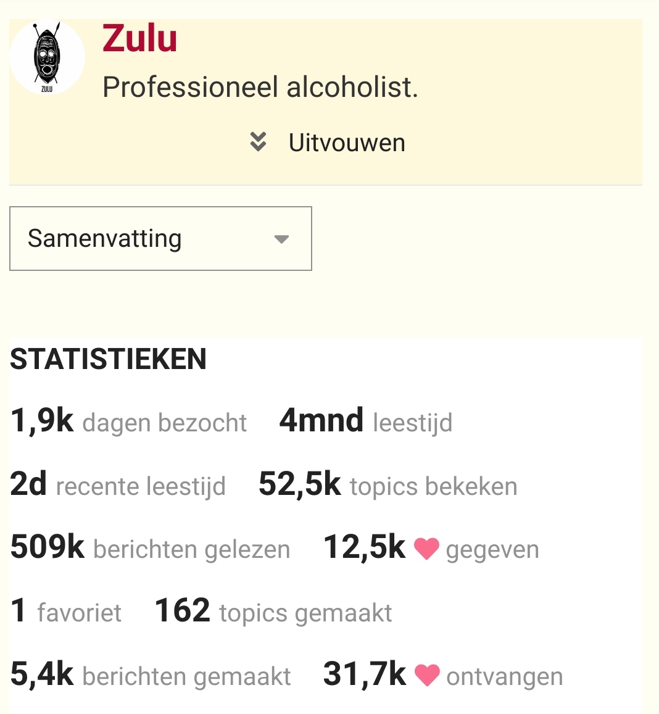659x714 pixels.
Task: Open 162 topics gemaakt link
Action: [x=273, y=611]
